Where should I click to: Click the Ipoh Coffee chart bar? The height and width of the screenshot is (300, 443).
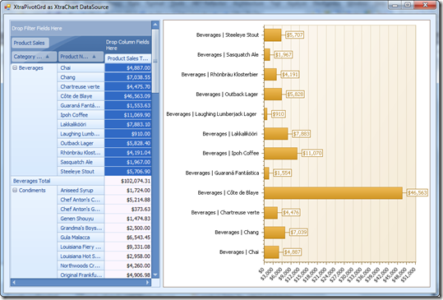(281, 154)
